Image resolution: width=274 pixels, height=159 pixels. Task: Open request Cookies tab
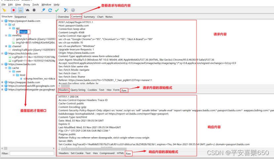point(92,90)
